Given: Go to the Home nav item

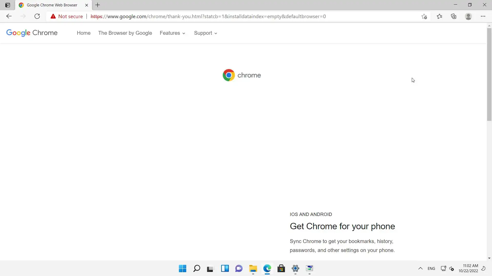Looking at the screenshot, I should 84,33.
